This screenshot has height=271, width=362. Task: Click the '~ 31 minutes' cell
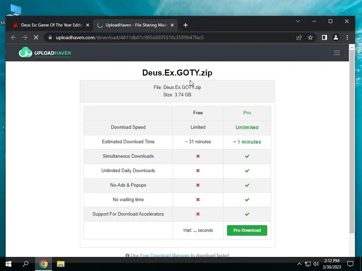[x=198, y=142]
